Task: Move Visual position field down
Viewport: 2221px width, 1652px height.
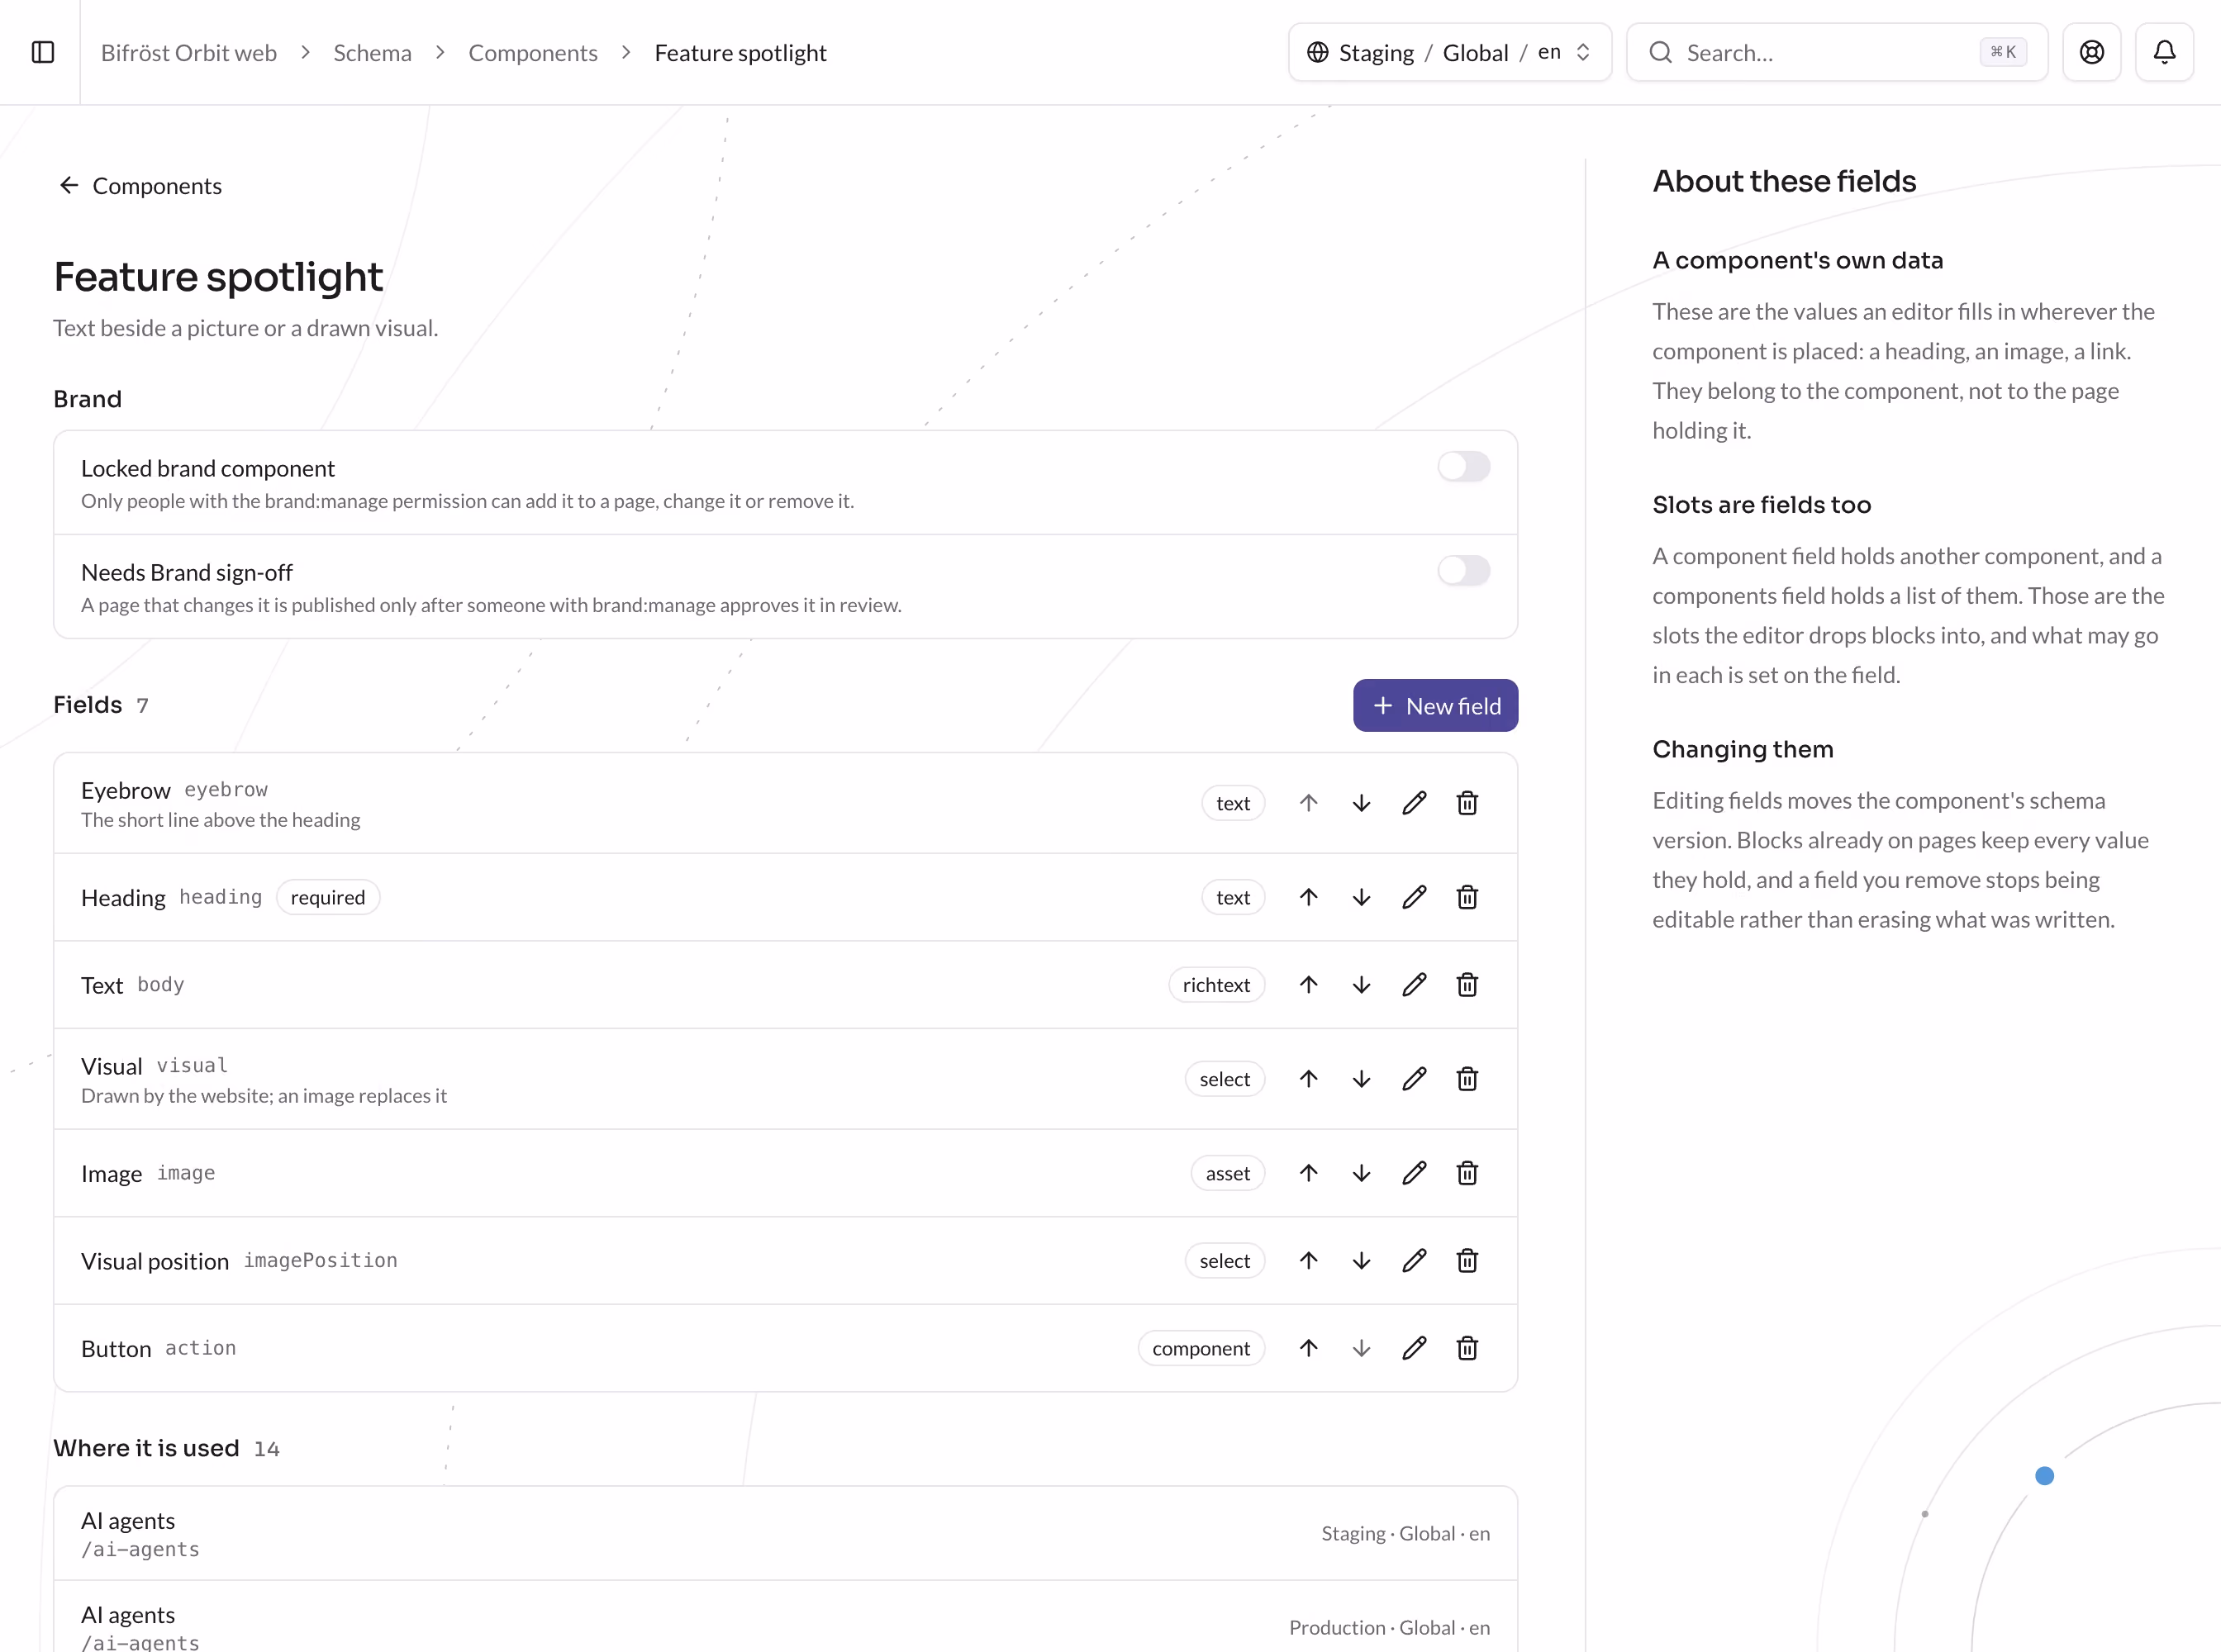Action: tap(1361, 1261)
